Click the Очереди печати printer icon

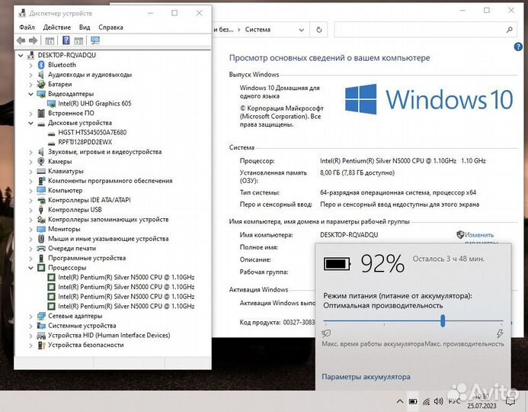[x=41, y=249]
